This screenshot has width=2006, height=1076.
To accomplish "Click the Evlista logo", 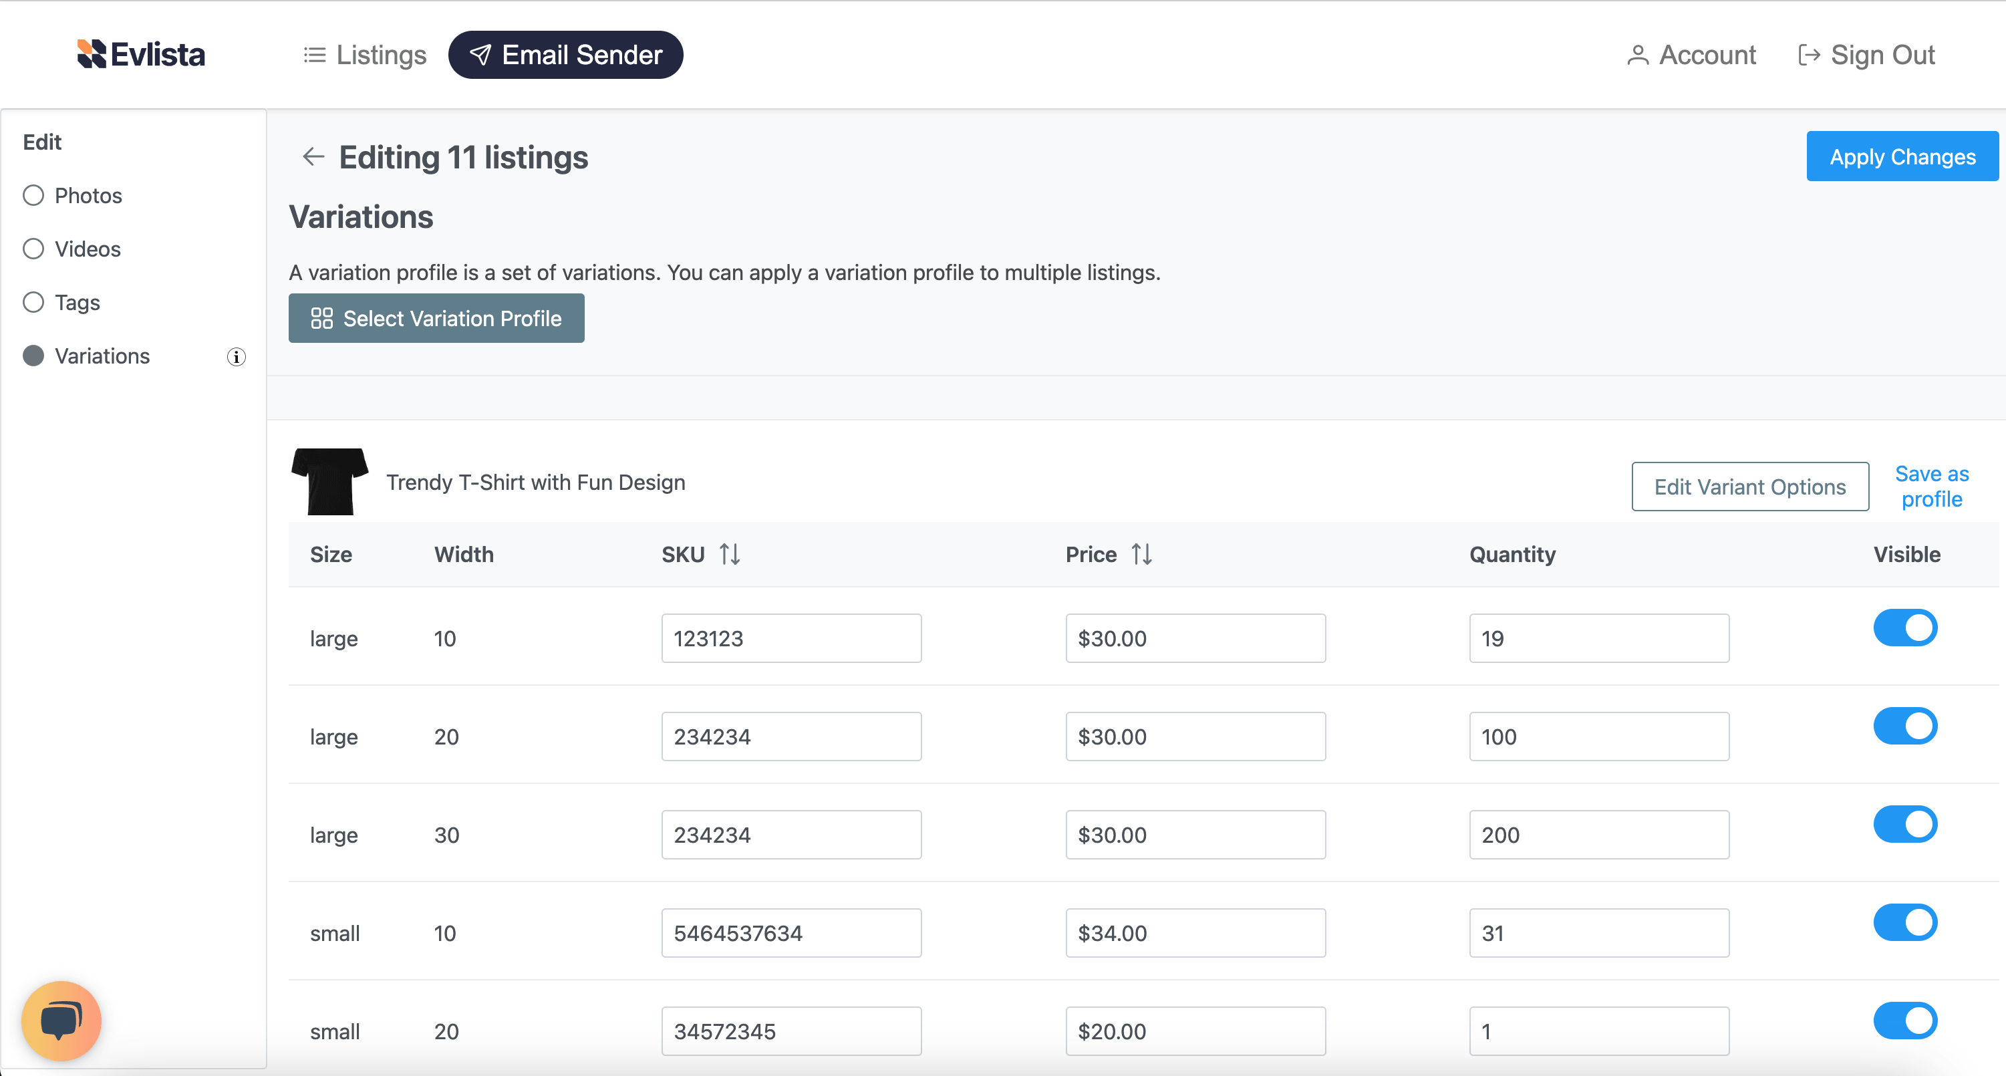I will [141, 55].
